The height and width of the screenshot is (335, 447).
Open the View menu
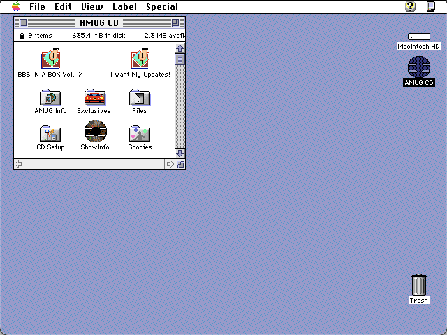[x=91, y=6]
